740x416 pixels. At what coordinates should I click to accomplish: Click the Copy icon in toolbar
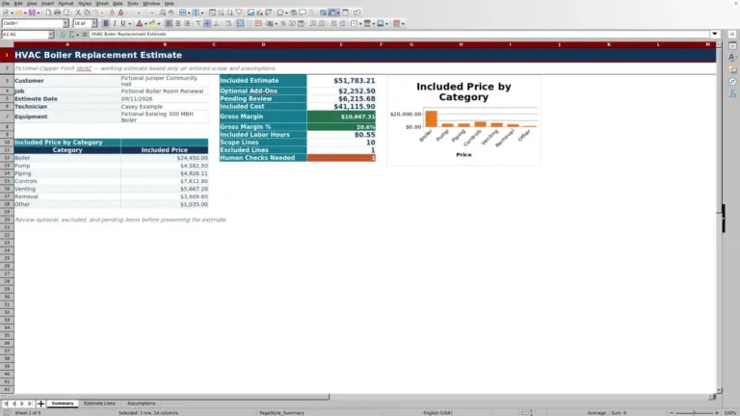88,13
